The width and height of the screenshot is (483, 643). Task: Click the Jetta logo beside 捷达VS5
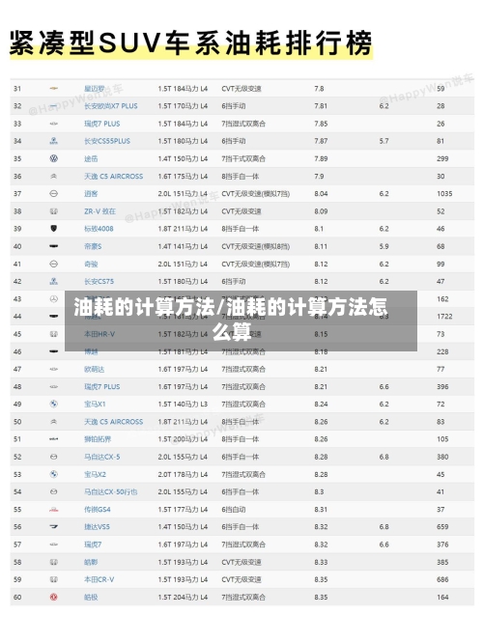point(54,527)
